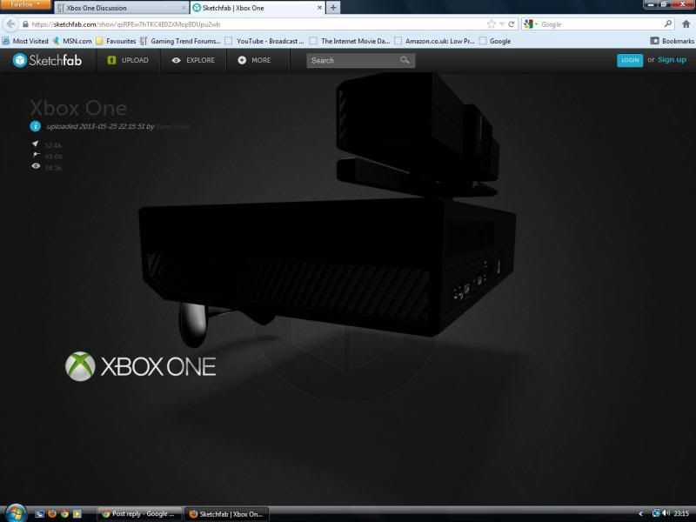The image size is (696, 522).
Task: Open the YouTube - Broadcast bookmark
Action: coord(264,41)
